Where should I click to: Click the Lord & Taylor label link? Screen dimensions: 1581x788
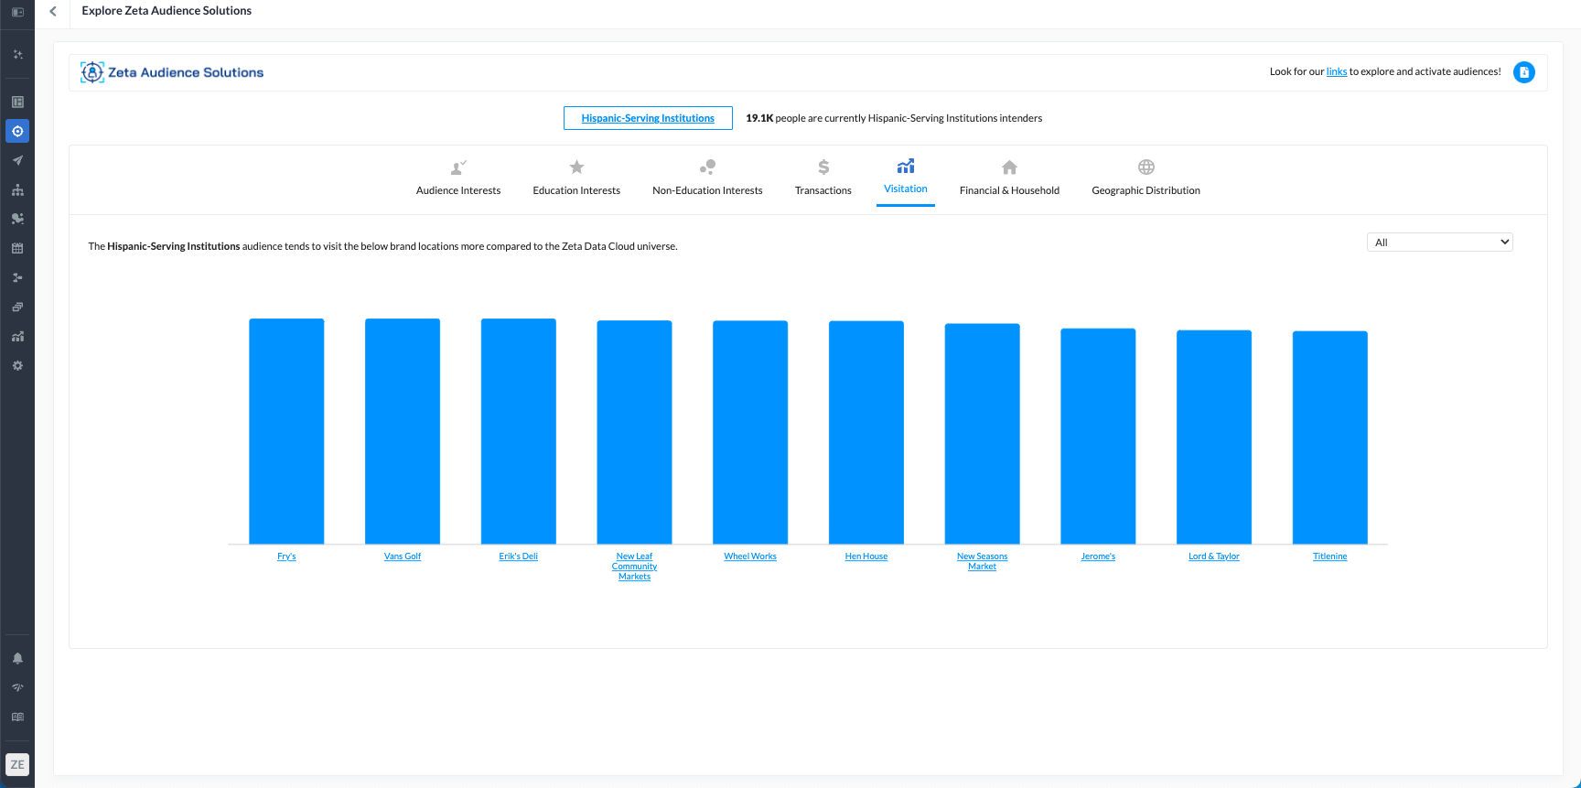point(1213,556)
